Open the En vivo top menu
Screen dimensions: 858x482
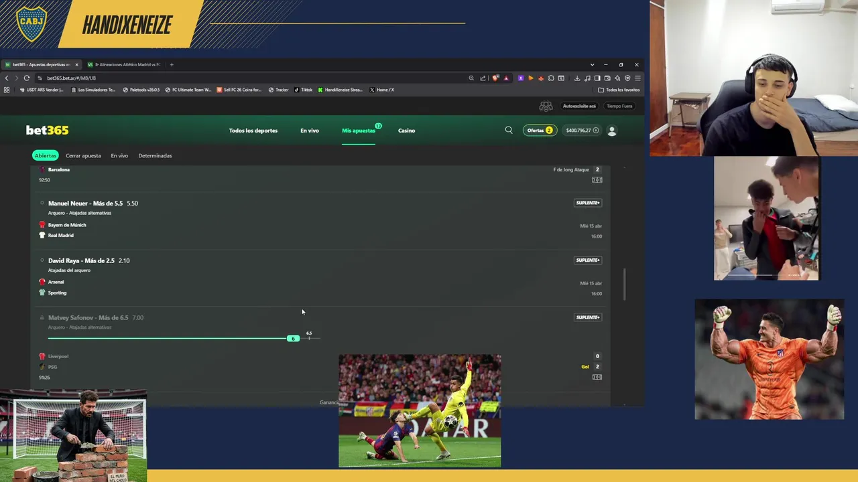pos(310,131)
